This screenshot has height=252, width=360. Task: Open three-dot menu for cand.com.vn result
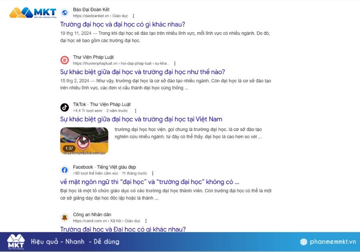(146, 221)
